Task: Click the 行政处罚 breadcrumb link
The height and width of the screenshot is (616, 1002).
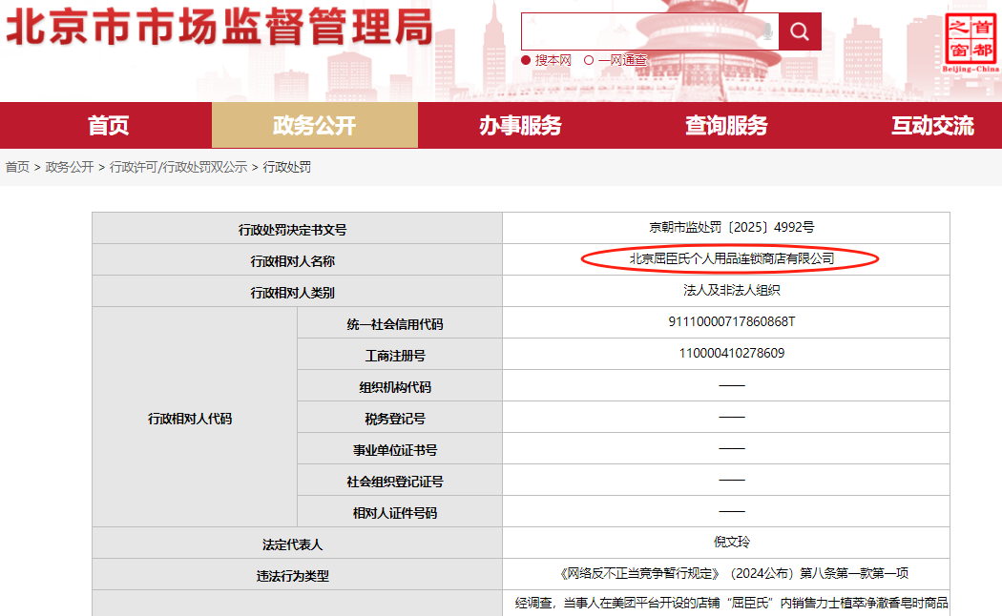Action: point(287,167)
